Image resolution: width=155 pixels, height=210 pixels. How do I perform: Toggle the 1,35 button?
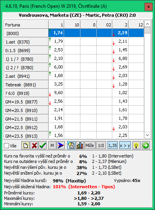113,145
